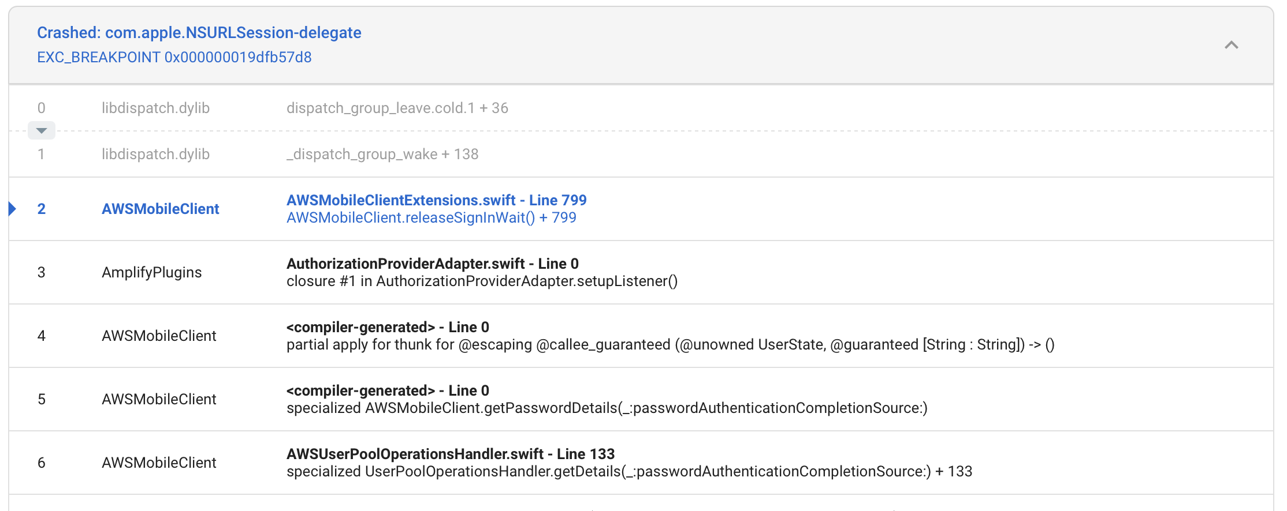Click the blue AWSMobileClient library name
The image size is (1287, 511).
pyautogui.click(x=161, y=209)
